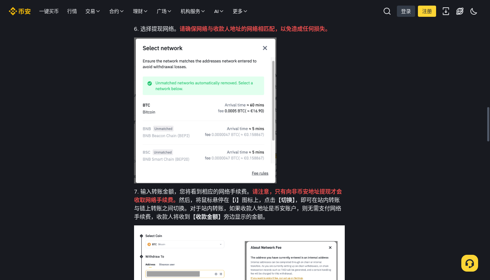Image resolution: width=490 pixels, height=280 pixels.
Task: Open the 一键买币 menu item
Action: tap(49, 11)
